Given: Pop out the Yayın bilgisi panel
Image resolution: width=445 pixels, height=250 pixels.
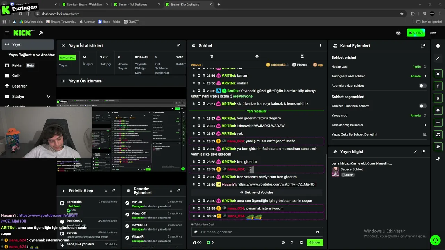Looking at the screenshot, I should point(423,152).
